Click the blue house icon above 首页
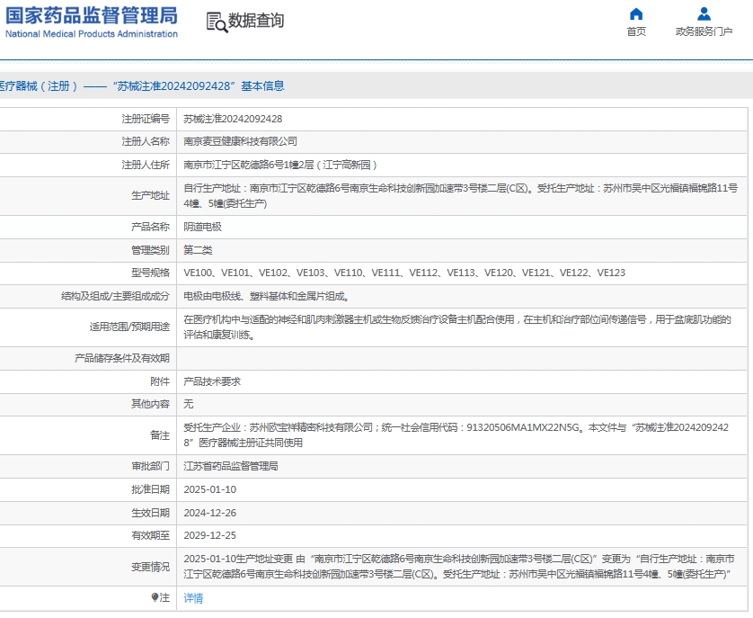Screen dimensions: 753x618 point(635,13)
